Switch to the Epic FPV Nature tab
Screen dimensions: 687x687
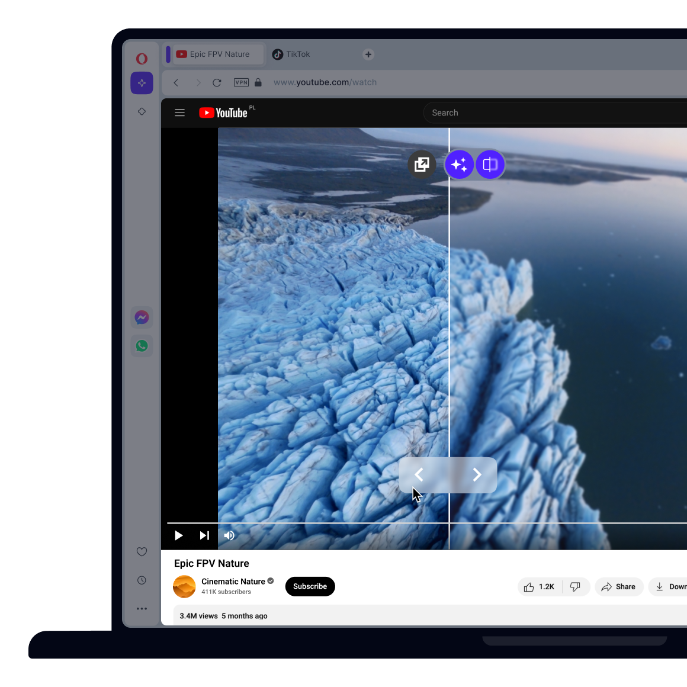coord(218,54)
